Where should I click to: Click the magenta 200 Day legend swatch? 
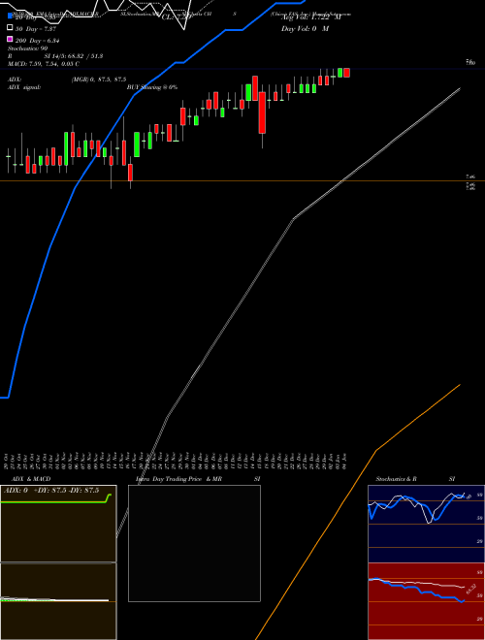[10, 40]
